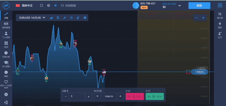The image size is (226, 106).
Task: Expand the EUR/USD asset dropdown
Action: [32, 18]
